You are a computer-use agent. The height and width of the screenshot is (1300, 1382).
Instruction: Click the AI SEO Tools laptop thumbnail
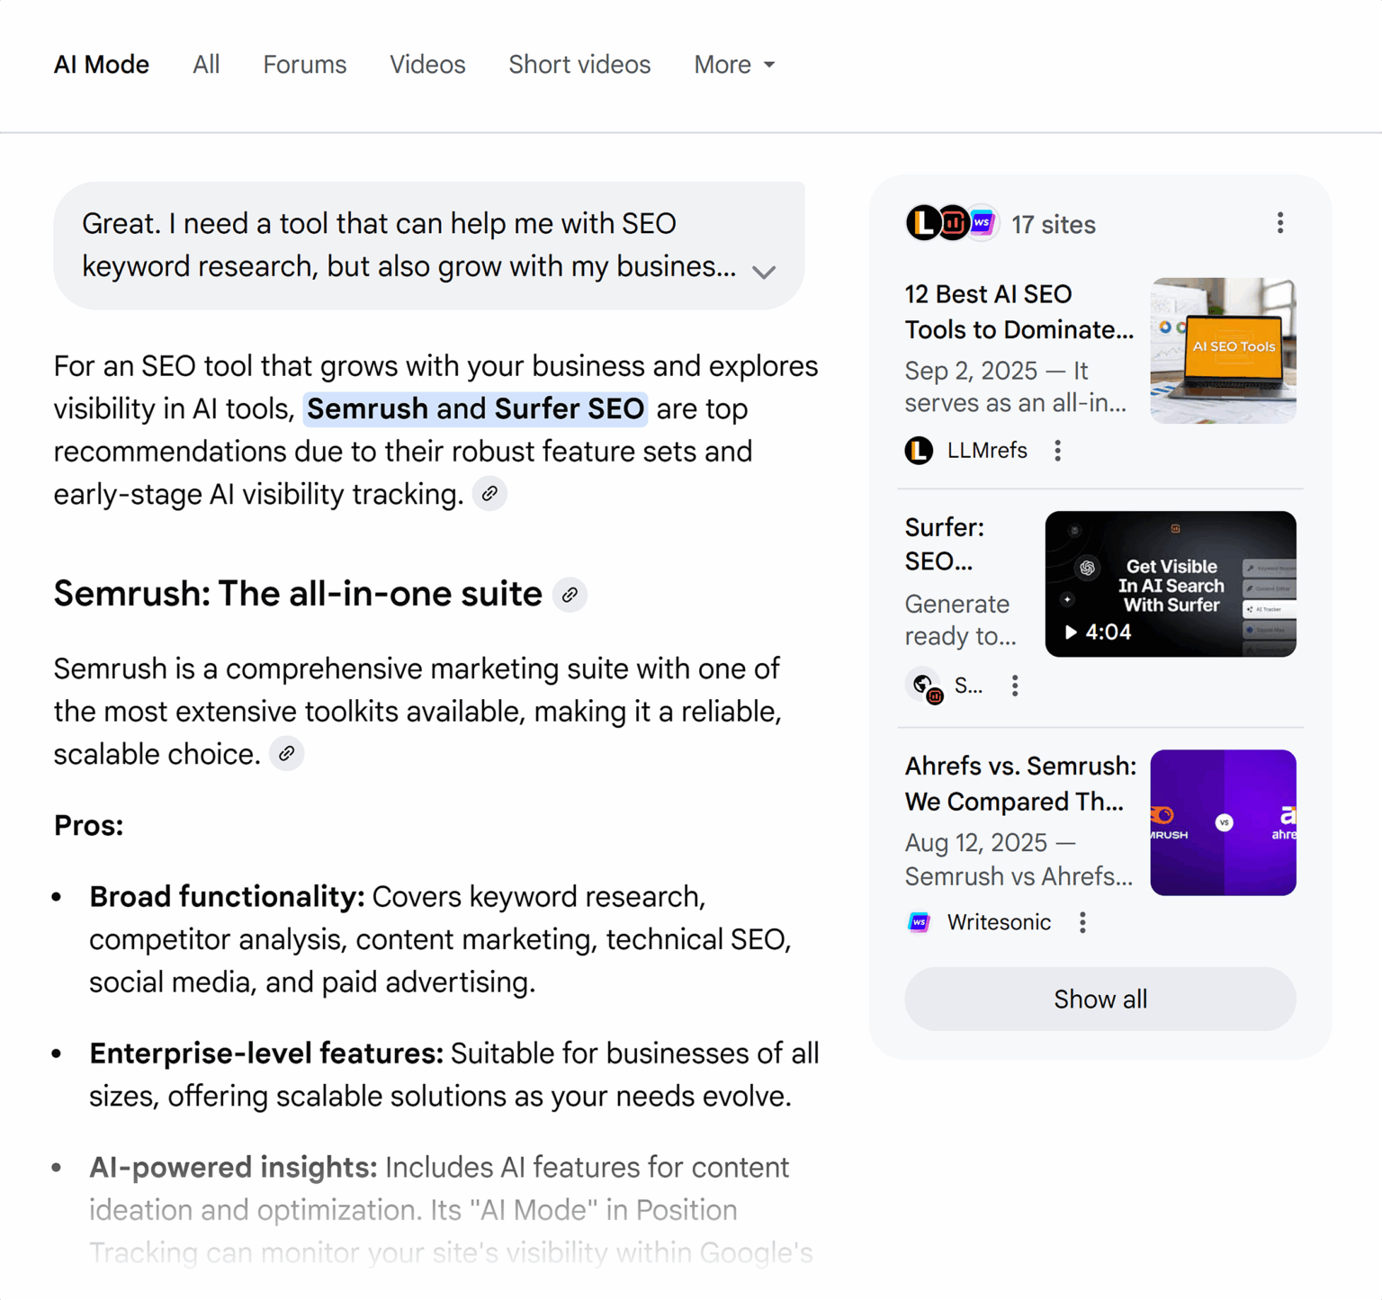tap(1223, 351)
